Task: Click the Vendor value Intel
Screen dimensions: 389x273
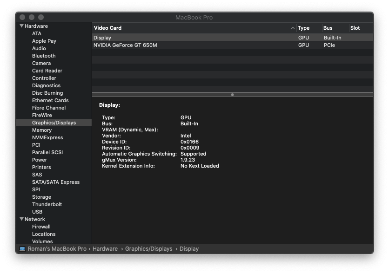Action: pyautogui.click(x=186, y=136)
